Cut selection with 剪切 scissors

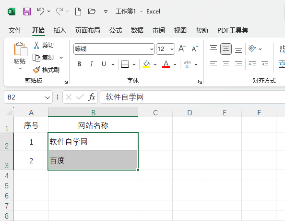tap(44, 45)
